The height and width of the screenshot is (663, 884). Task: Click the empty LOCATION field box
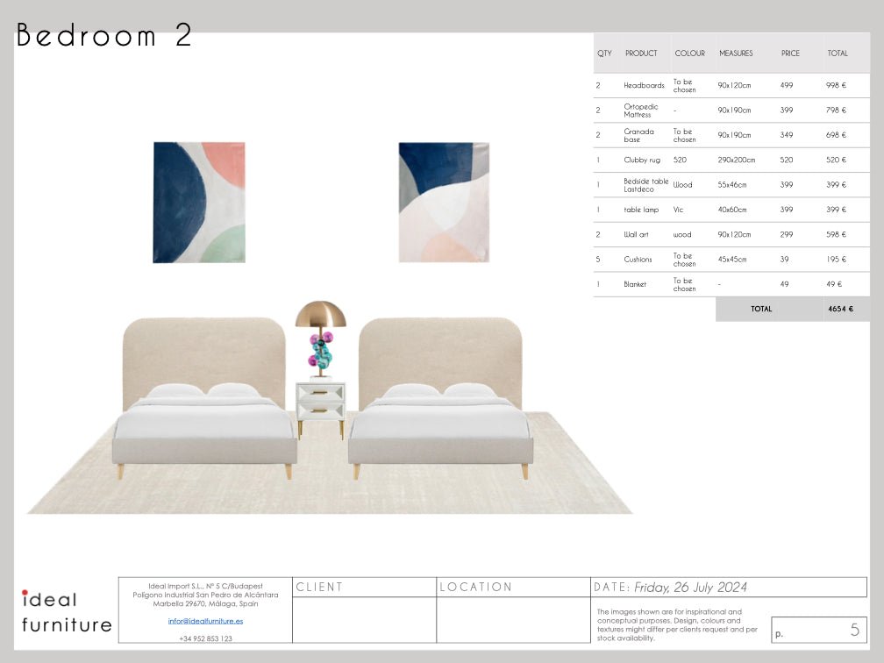(513, 619)
